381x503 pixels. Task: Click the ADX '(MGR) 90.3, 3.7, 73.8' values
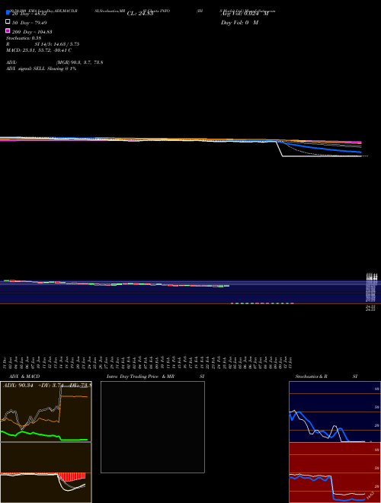(x=79, y=62)
